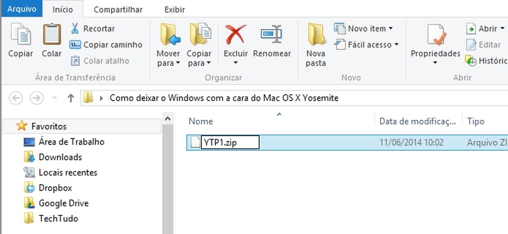Switch to the Compartilhar tab
The width and height of the screenshot is (508, 234).
(x=118, y=9)
